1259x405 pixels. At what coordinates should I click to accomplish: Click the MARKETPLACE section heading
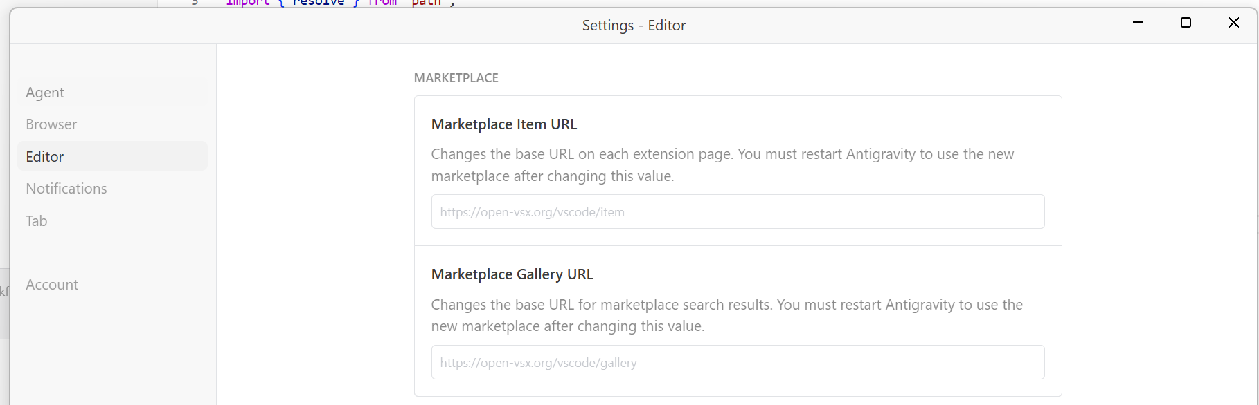(x=456, y=78)
